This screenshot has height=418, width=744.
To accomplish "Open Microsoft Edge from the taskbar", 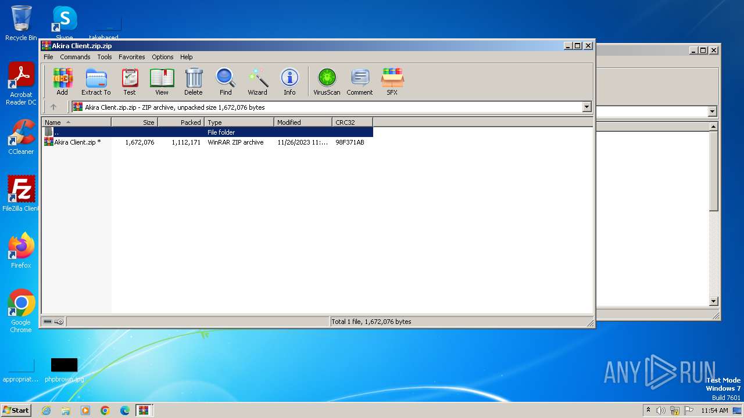I will 125,410.
